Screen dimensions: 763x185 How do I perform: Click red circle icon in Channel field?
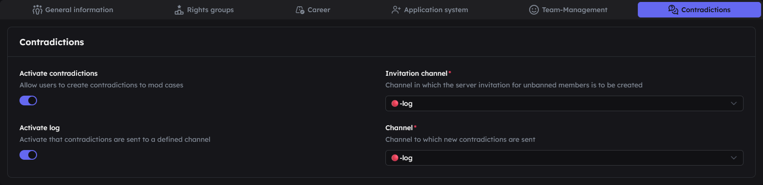(x=395, y=158)
